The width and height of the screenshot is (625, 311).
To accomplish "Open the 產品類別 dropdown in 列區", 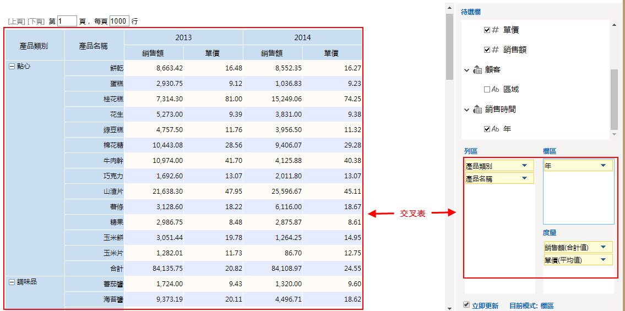I will [524, 166].
